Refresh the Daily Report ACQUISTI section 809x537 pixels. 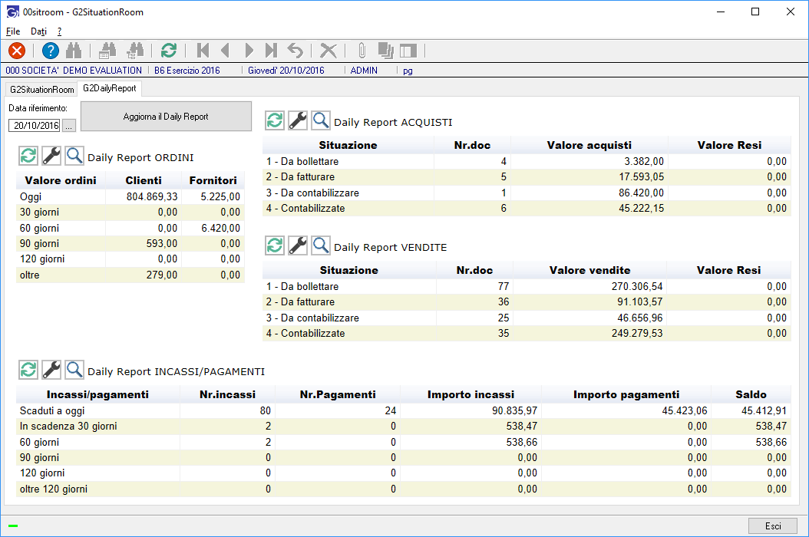[275, 120]
